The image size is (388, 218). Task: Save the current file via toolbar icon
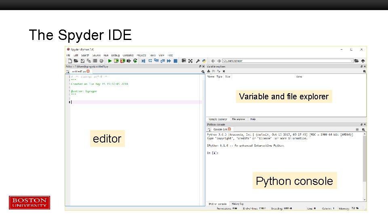point(82,61)
